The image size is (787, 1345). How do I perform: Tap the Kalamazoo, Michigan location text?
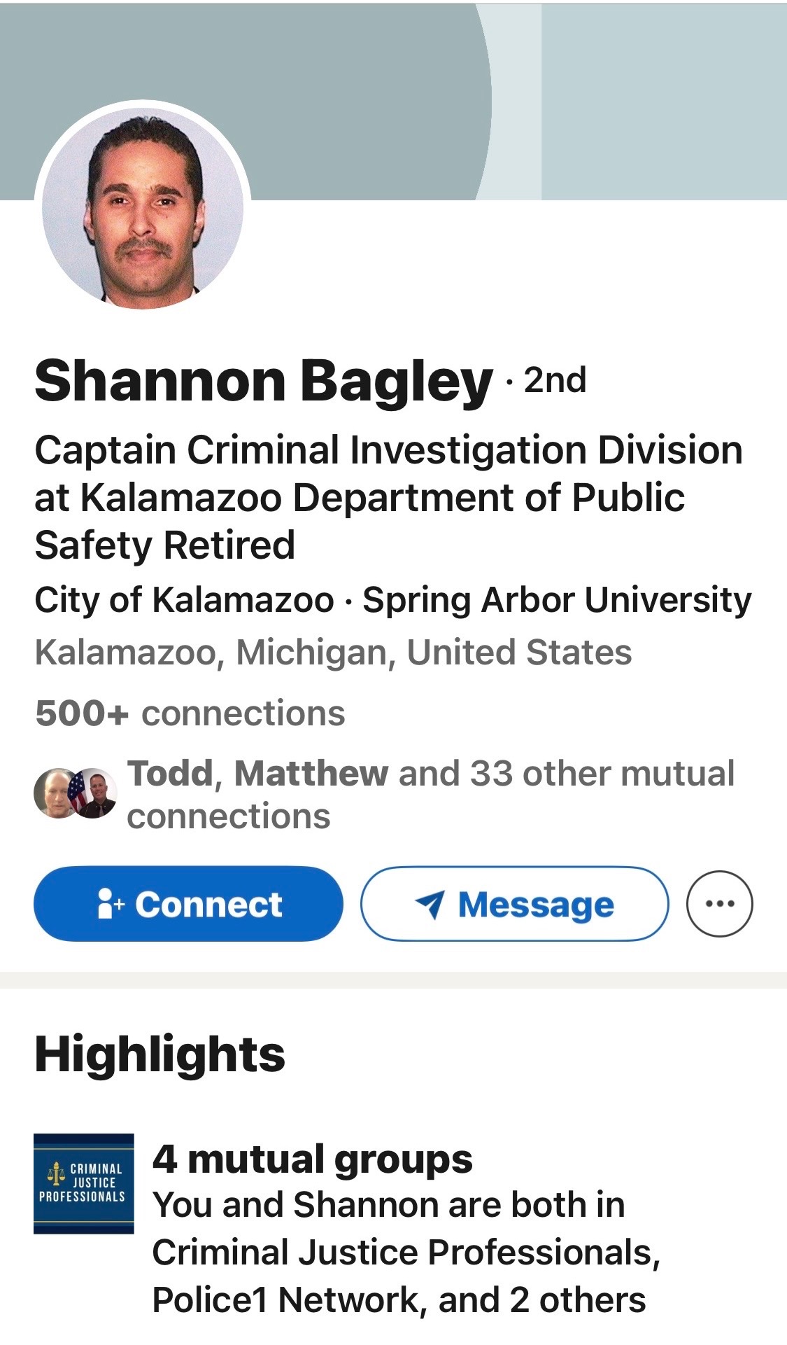pos(333,653)
